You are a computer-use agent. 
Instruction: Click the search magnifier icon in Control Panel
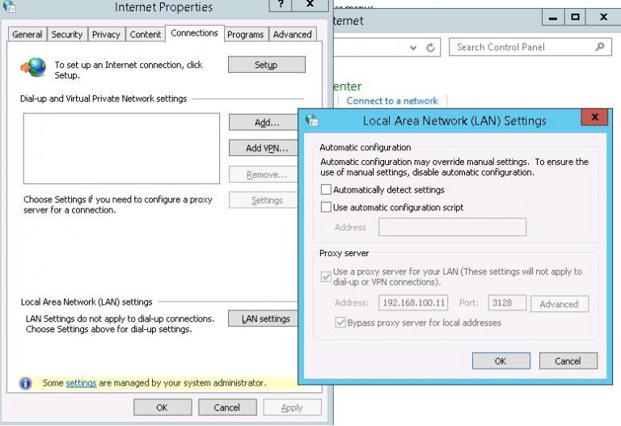[600, 47]
